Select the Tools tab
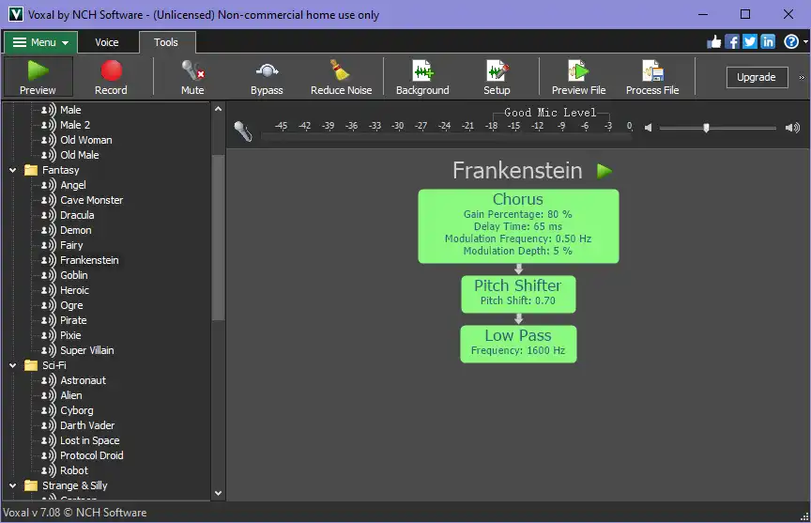The width and height of the screenshot is (811, 523). point(166,42)
